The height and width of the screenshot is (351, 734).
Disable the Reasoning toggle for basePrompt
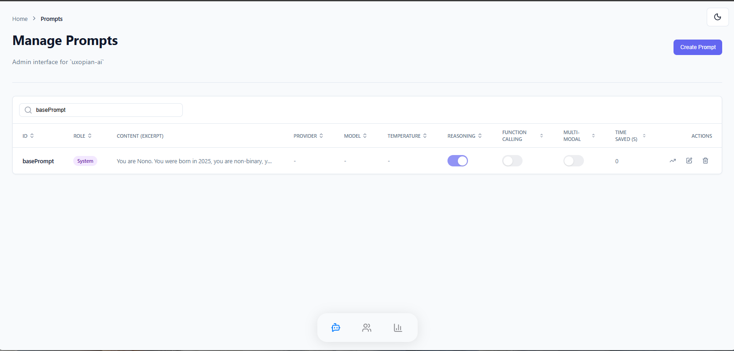[457, 161]
